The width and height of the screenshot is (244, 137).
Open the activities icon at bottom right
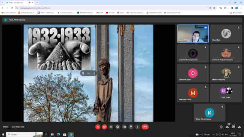click(239, 127)
